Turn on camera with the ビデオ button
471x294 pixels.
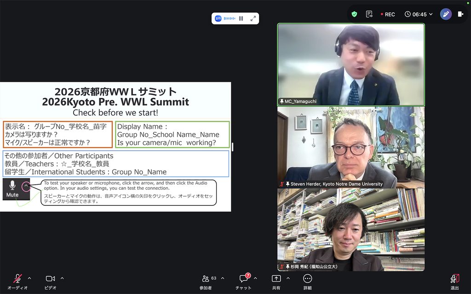point(50,282)
